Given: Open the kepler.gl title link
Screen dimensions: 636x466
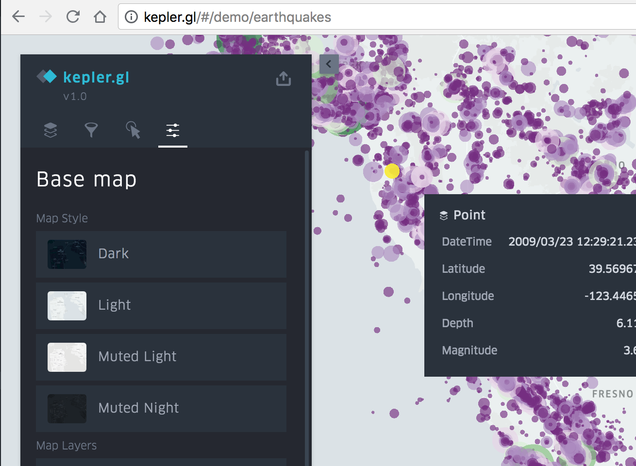Looking at the screenshot, I should point(96,76).
